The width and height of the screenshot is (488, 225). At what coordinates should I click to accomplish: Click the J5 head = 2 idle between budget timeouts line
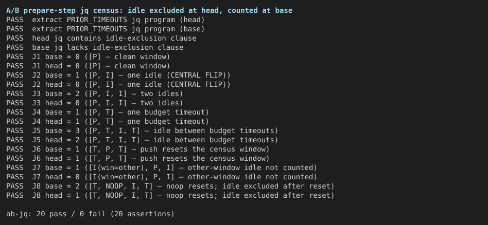point(142,140)
